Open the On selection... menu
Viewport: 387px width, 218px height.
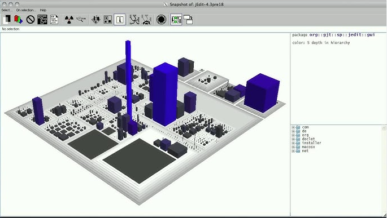click(x=26, y=10)
